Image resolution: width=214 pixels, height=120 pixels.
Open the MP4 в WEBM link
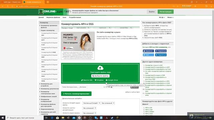click(x=149, y=112)
